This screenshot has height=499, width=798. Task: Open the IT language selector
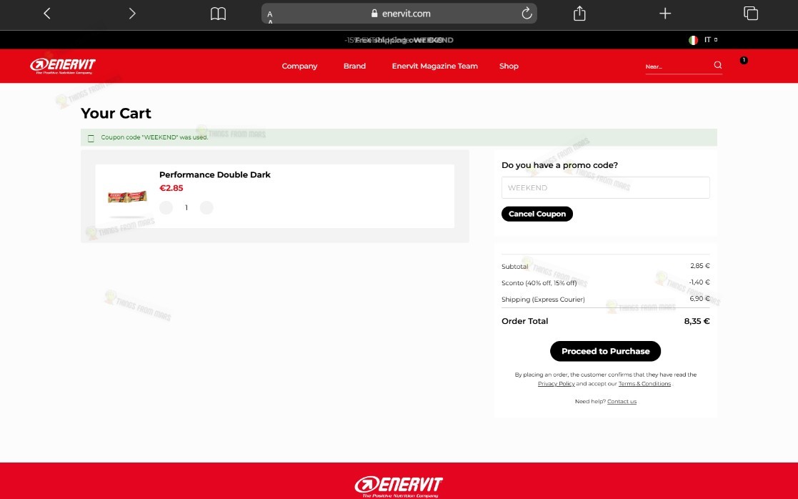[710, 40]
